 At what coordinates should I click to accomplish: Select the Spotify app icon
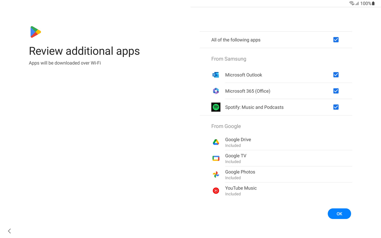click(216, 107)
